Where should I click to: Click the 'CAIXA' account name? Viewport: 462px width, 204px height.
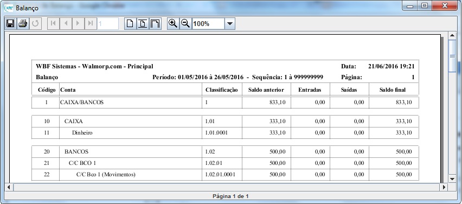click(74, 121)
